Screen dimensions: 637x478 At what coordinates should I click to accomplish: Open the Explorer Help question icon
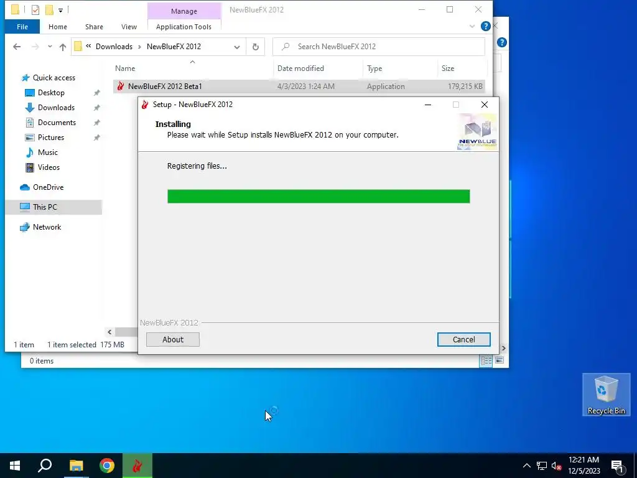click(x=485, y=26)
